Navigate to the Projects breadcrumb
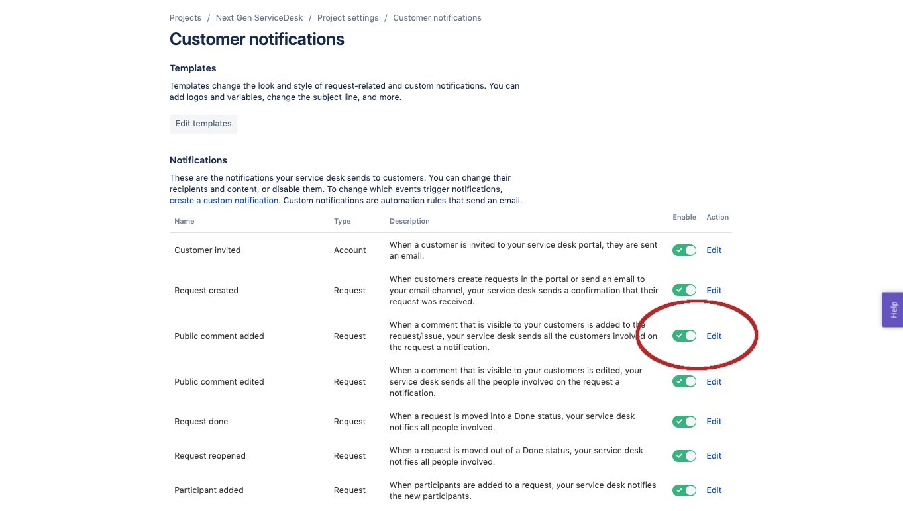The image size is (903, 511). tap(186, 17)
